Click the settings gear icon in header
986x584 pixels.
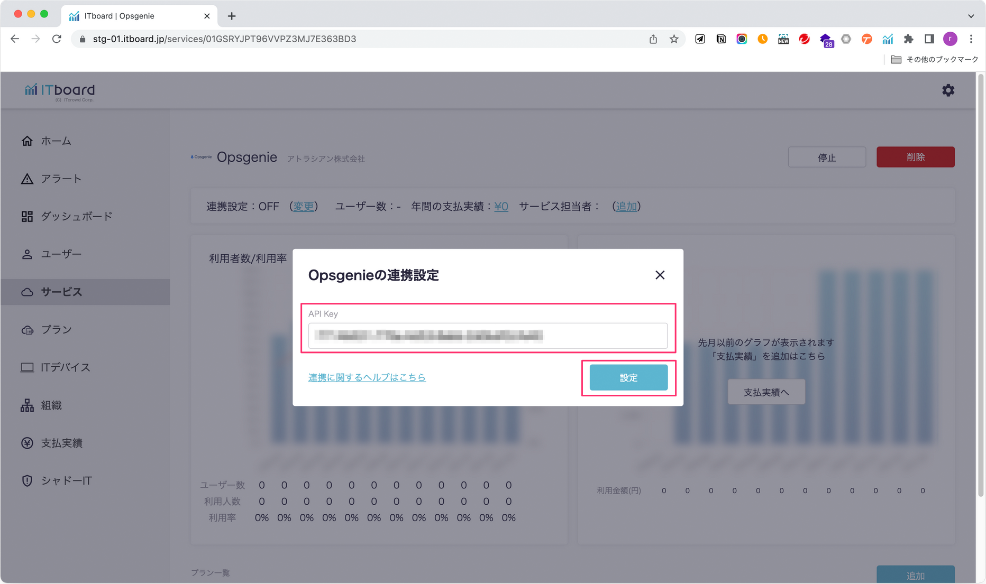(948, 90)
